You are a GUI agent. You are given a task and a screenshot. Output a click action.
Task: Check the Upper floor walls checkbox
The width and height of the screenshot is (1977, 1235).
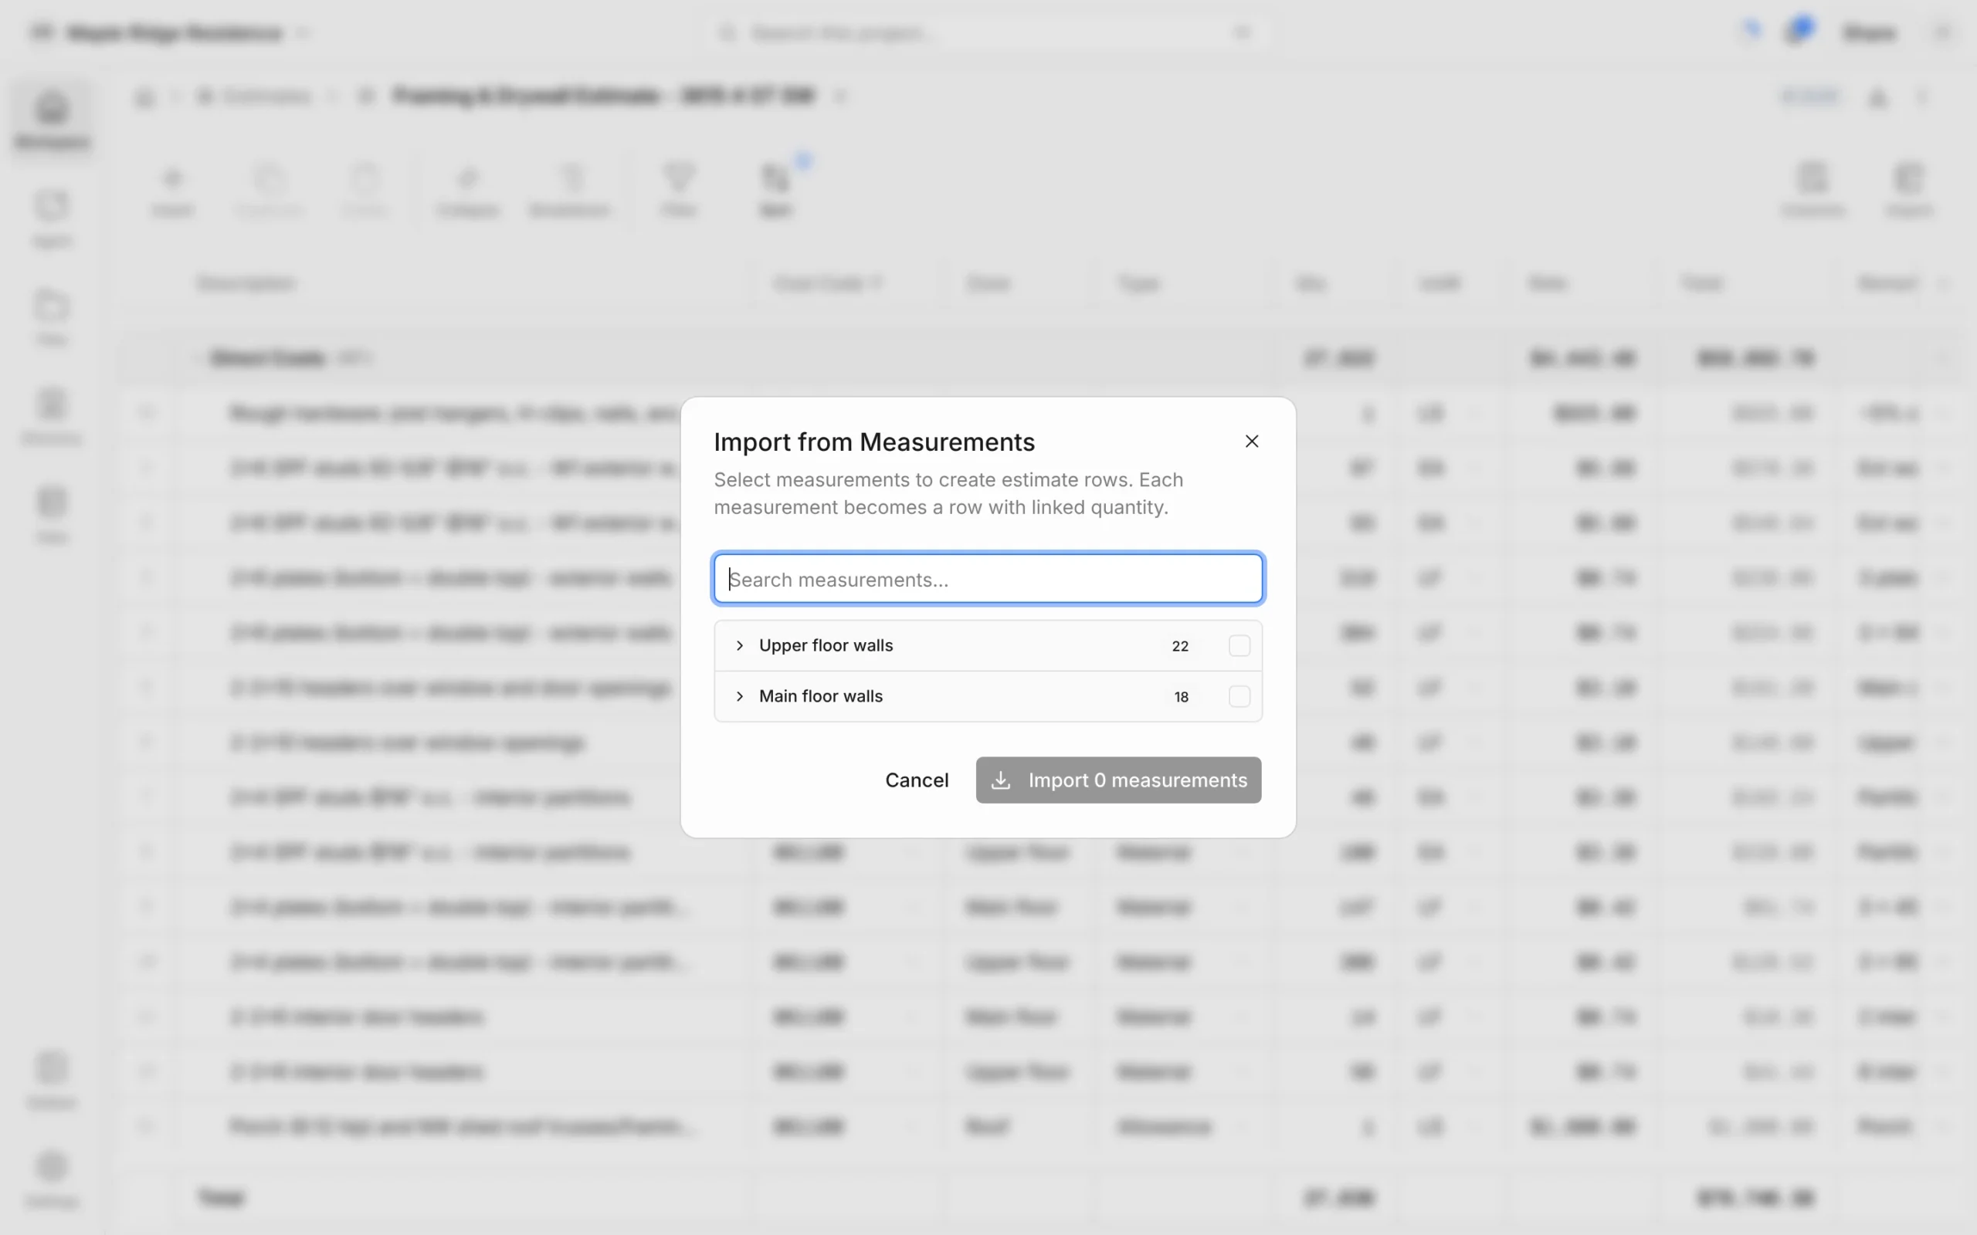(1239, 645)
